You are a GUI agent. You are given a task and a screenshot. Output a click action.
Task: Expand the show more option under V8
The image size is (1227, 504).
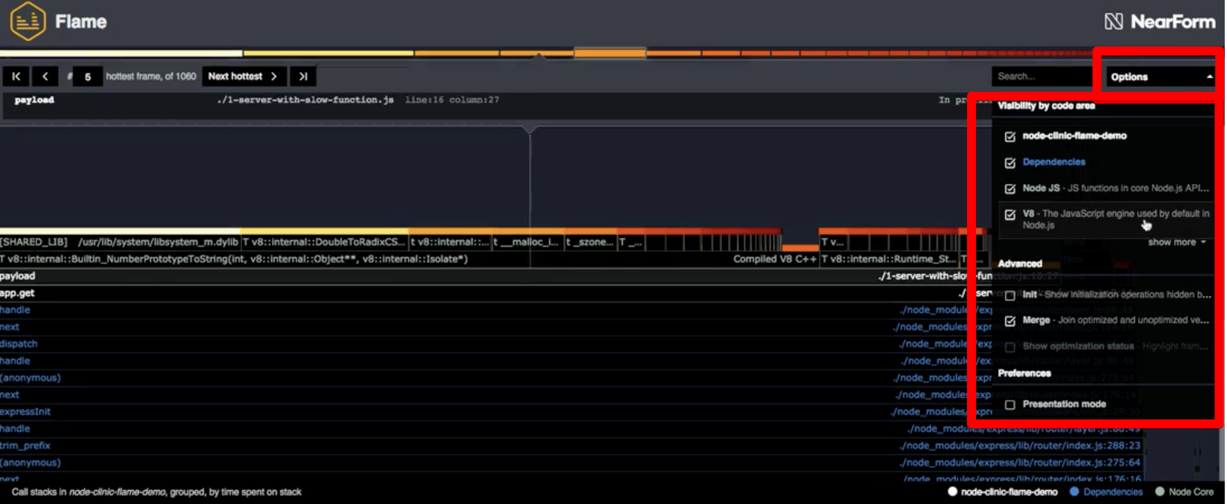(x=1177, y=242)
